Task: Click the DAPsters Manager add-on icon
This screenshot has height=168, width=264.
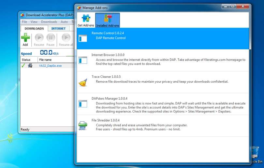Action: click(83, 104)
